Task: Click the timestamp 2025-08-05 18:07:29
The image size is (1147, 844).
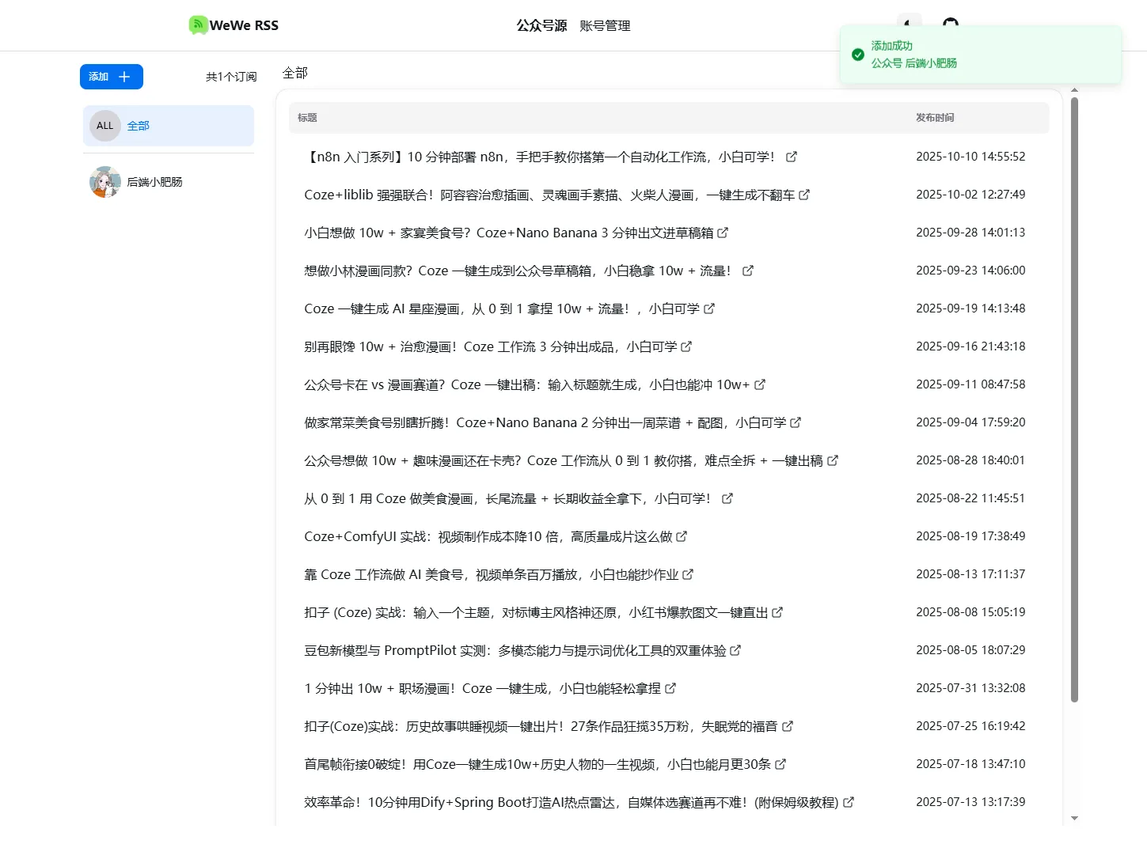Action: pyautogui.click(x=970, y=650)
